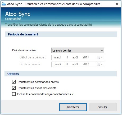Click the year 2017 in end date field
The image size is (122, 115).
pyautogui.click(x=86, y=64)
